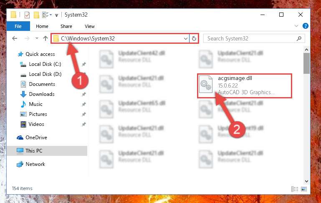This screenshot has height=203, width=321.
Task: Switch to the View tab
Action: [90, 26]
